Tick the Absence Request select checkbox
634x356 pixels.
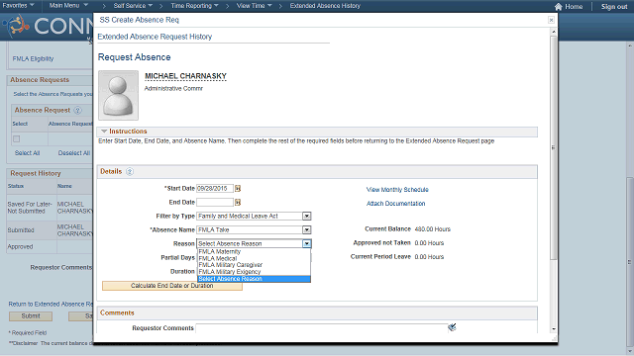click(17, 138)
